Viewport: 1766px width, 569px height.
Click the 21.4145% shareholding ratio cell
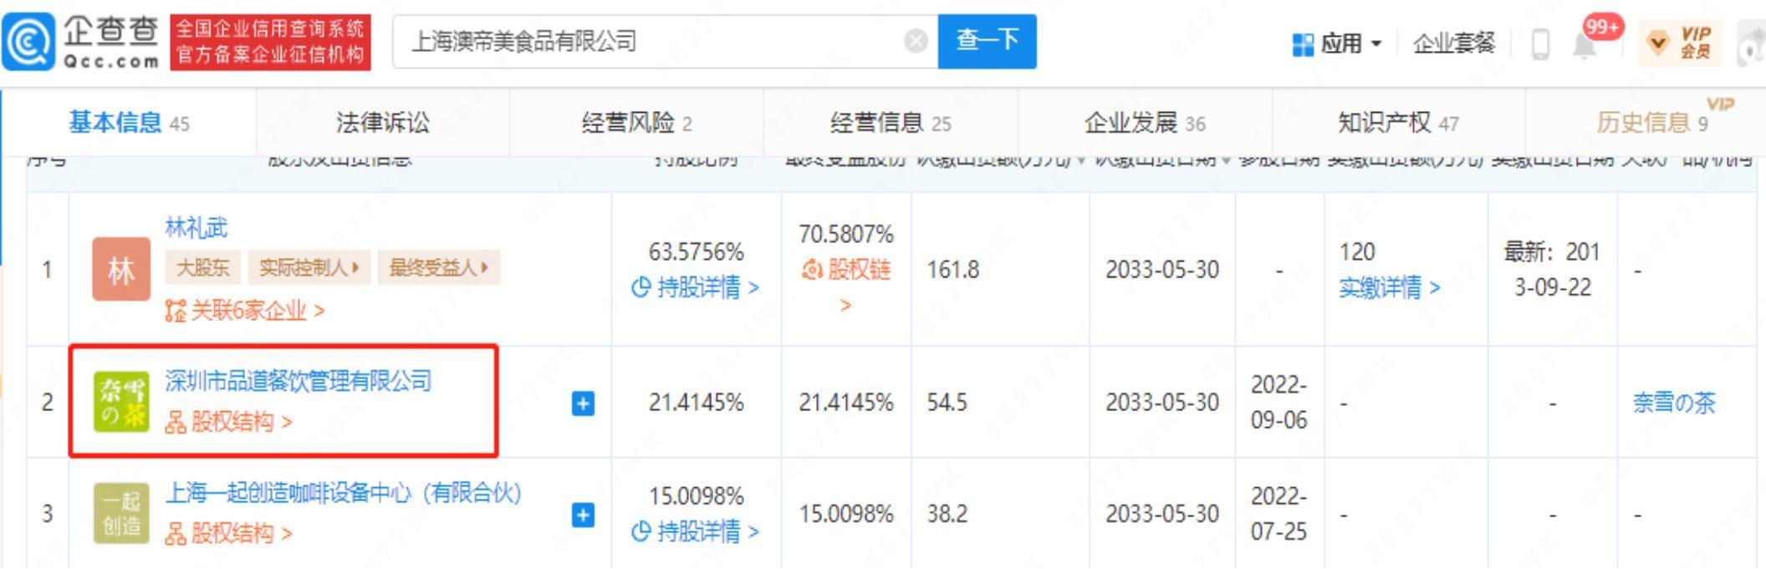click(696, 403)
